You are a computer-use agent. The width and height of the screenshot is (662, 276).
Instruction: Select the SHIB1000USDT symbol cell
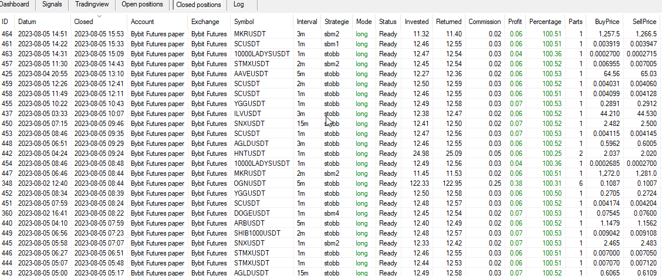257,233
